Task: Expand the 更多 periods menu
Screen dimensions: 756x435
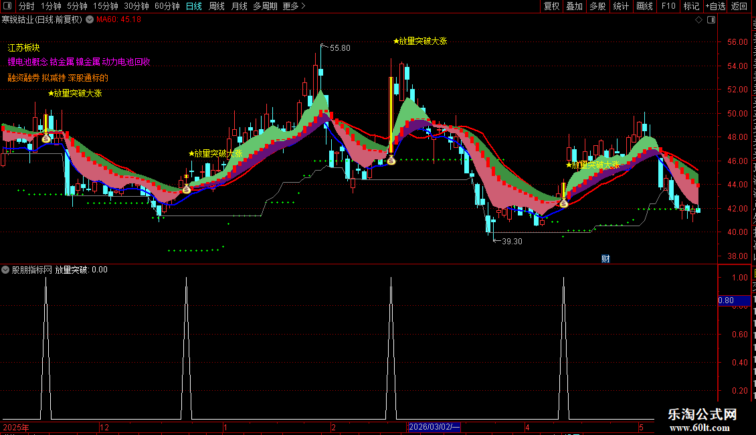Action: [x=294, y=6]
